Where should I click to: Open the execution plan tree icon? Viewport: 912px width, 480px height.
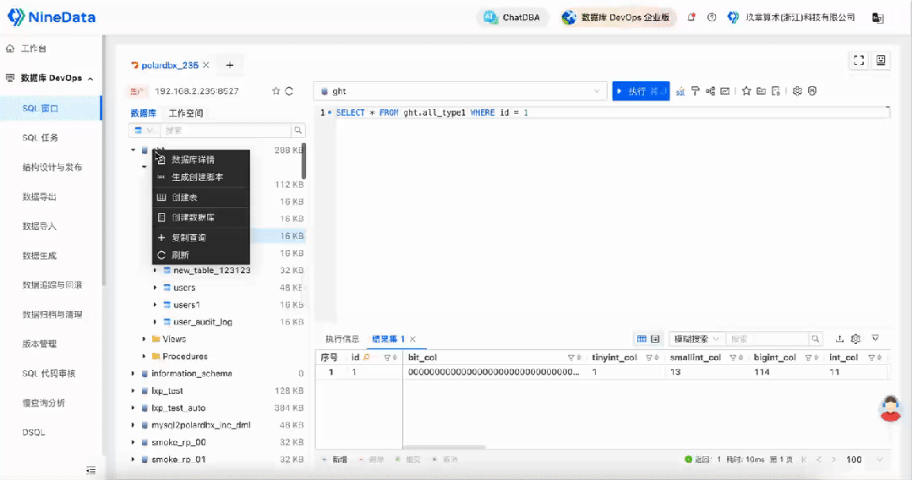pyautogui.click(x=710, y=91)
